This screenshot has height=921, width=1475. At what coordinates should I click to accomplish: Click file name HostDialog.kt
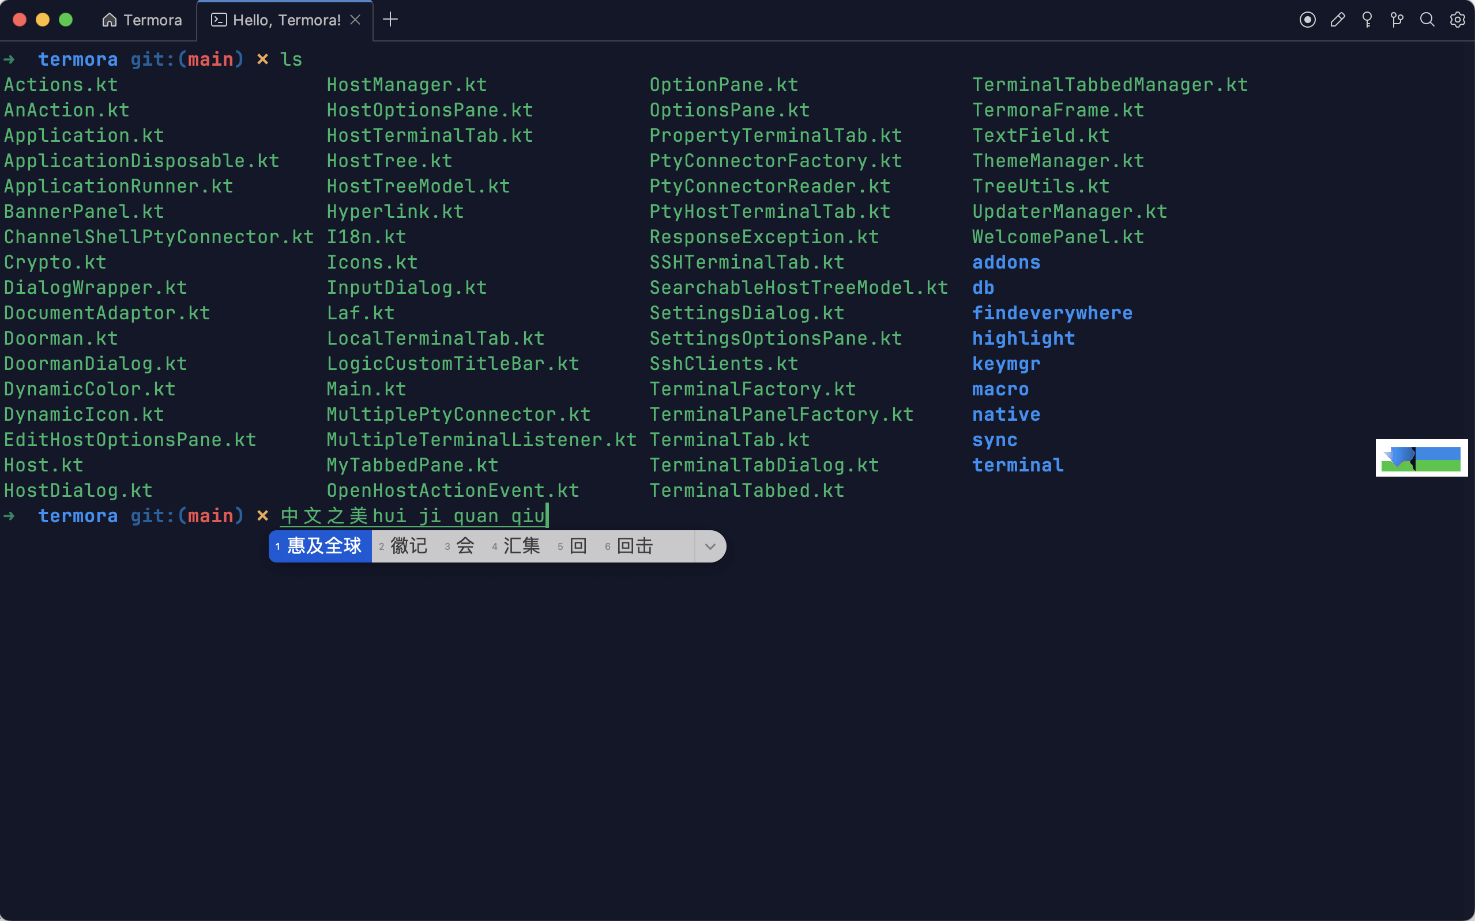pyautogui.click(x=78, y=491)
